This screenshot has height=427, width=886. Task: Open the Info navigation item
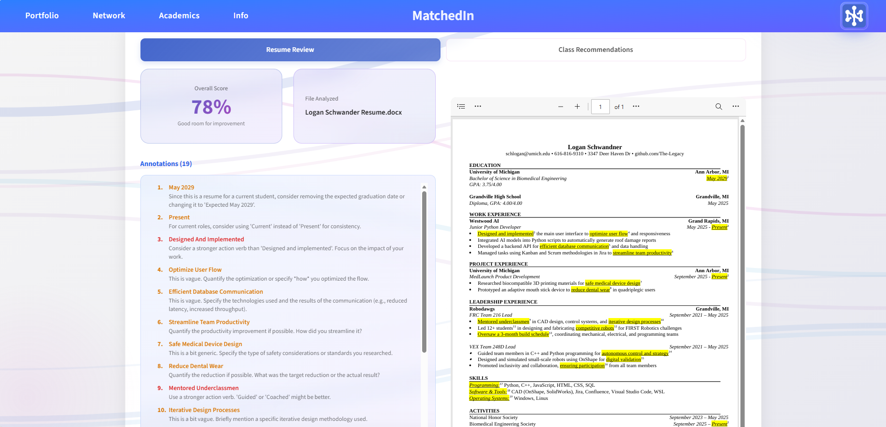point(241,15)
